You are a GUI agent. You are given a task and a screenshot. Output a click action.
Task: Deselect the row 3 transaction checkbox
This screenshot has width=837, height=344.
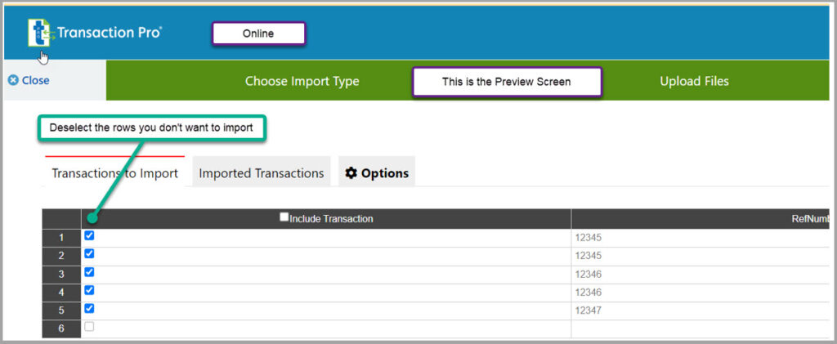coord(89,272)
